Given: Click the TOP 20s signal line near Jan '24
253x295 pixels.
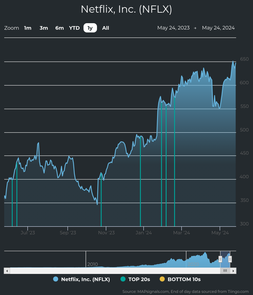Looking at the screenshot, I should point(140,181).
